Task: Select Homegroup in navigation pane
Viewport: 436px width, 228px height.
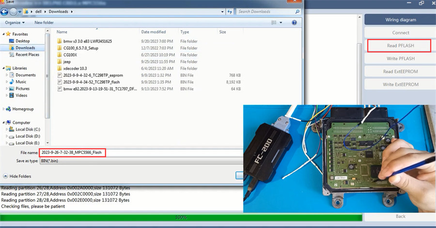Action: [23, 109]
